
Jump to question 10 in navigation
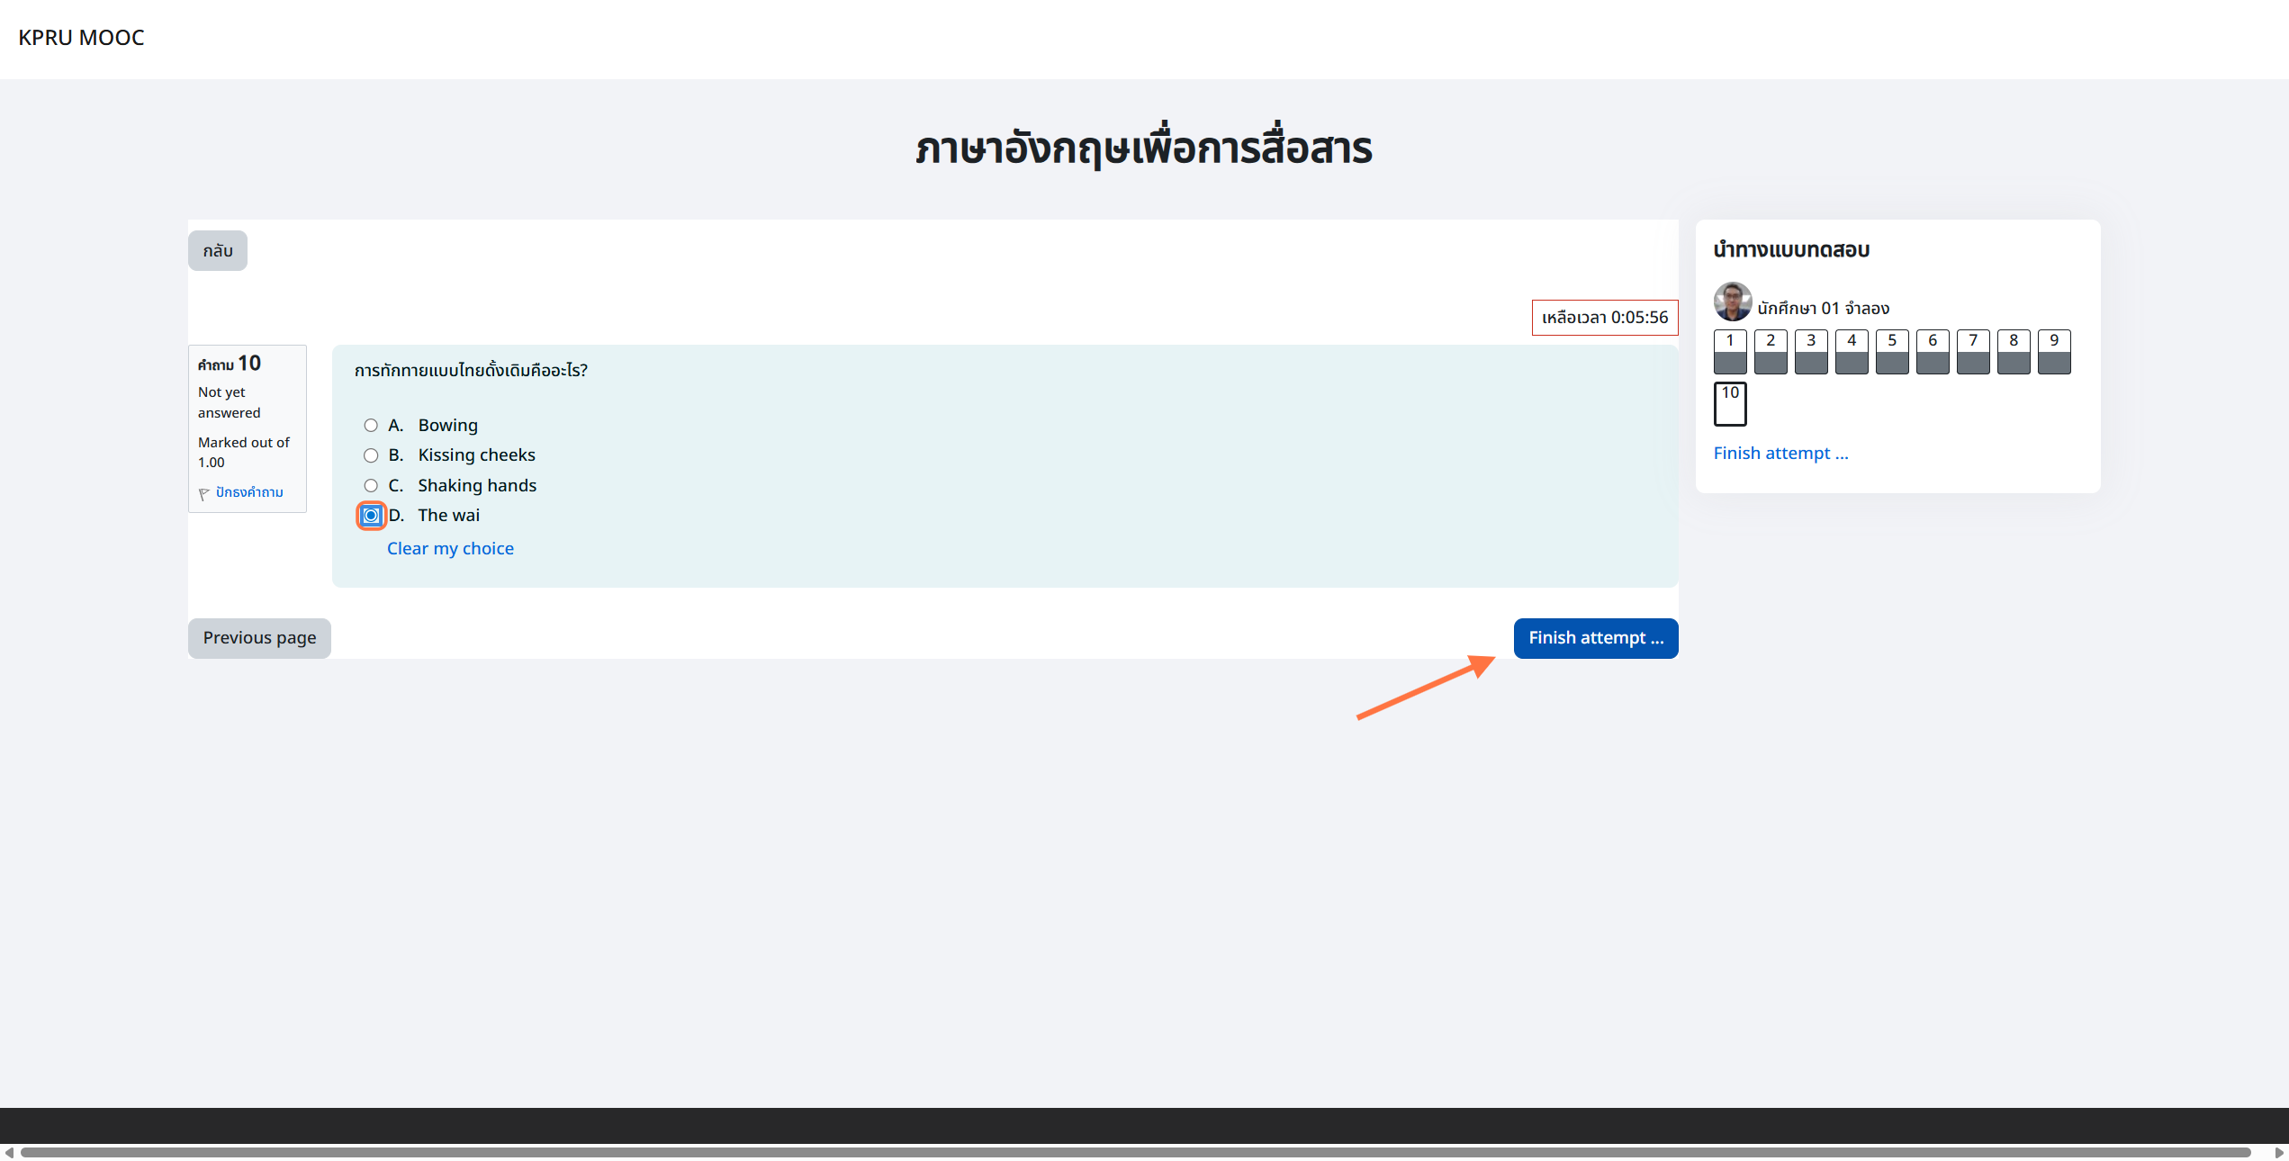tap(1730, 404)
